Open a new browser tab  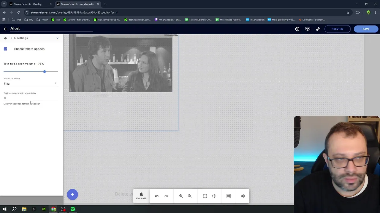click(x=105, y=4)
